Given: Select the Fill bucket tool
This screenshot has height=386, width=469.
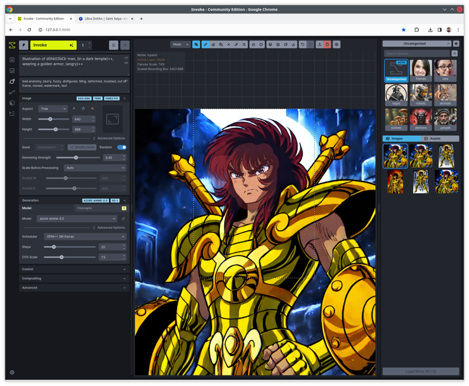Looking at the screenshot, I should point(221,44).
